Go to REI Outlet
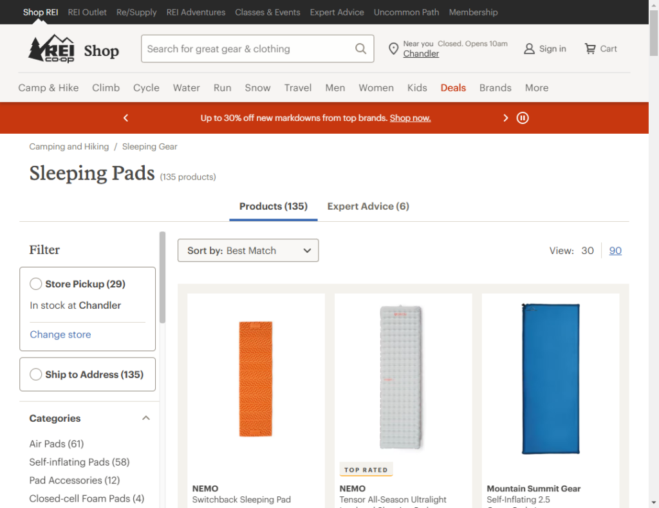This screenshot has height=508, width=659. (x=87, y=12)
